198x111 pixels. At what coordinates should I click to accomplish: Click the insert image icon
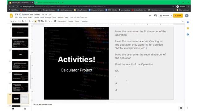pyautogui.click(x=41, y=21)
